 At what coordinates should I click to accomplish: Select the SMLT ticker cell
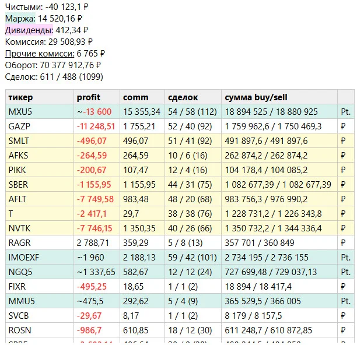tap(40, 141)
